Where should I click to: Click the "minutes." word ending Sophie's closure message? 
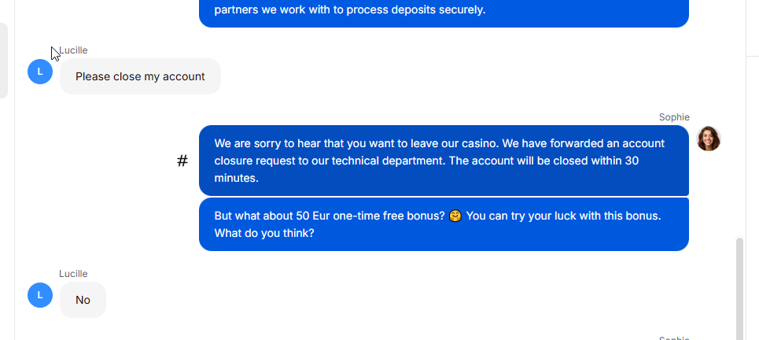[x=236, y=178]
